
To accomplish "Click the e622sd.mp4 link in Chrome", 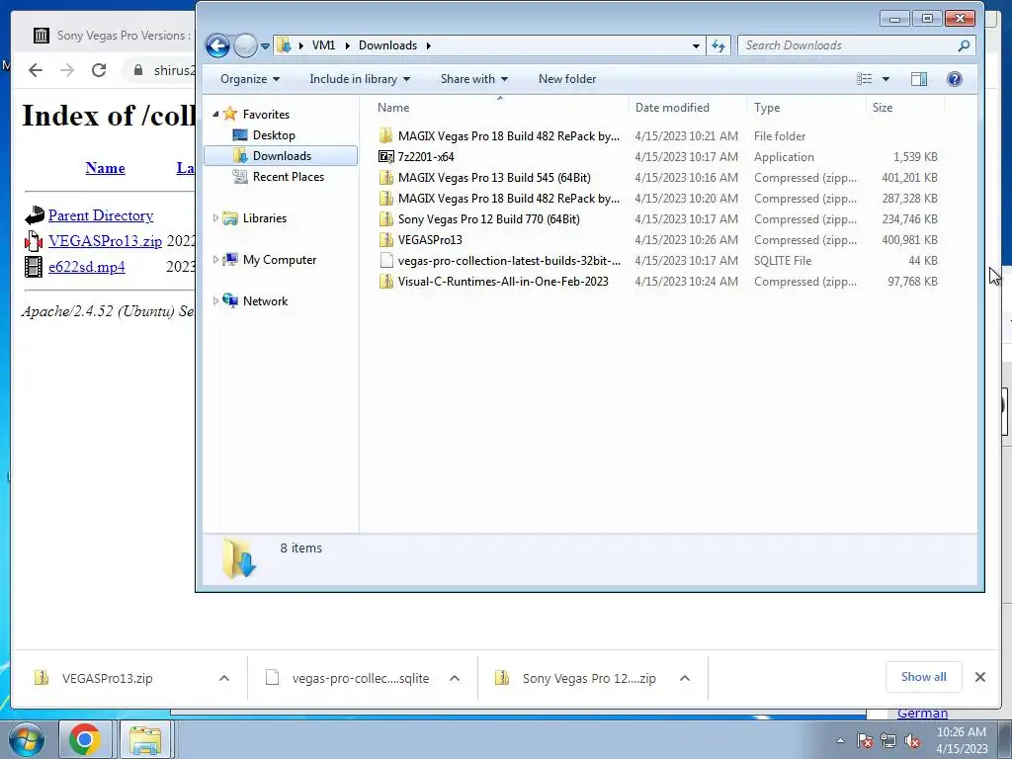I will click(87, 267).
